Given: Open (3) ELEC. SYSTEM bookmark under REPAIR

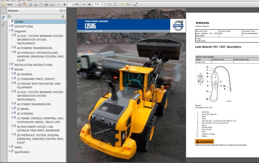Looking at the screenshot, I should 40,96.
